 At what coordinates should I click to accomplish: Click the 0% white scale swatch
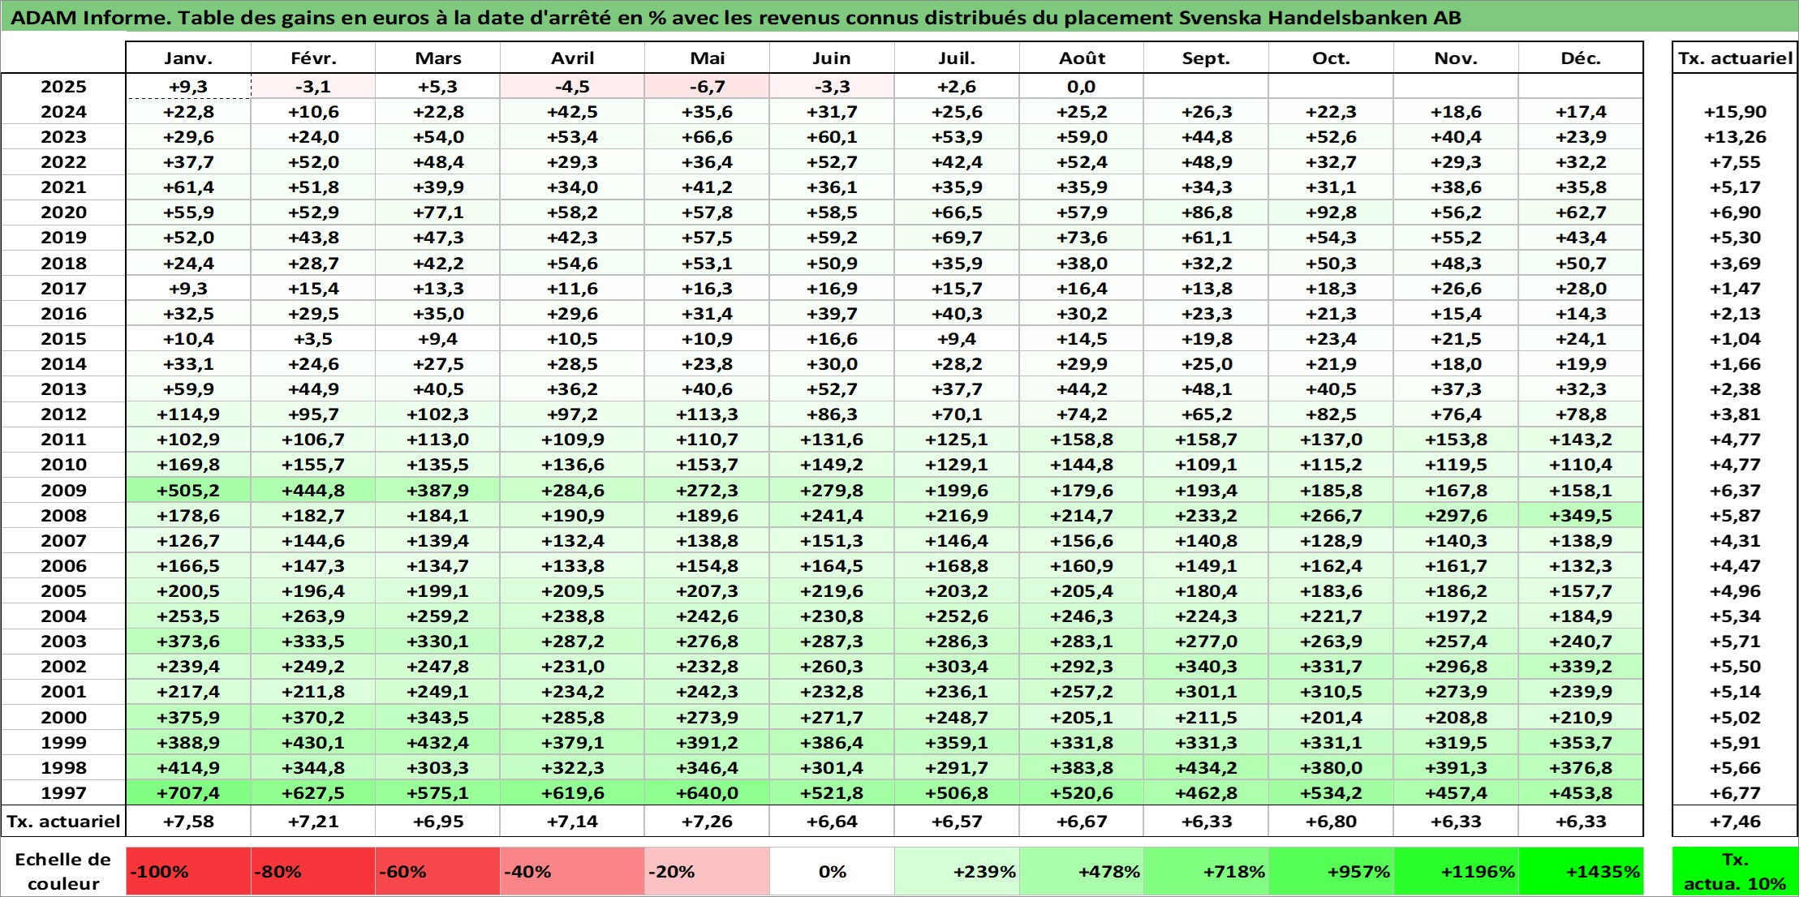[x=832, y=871]
